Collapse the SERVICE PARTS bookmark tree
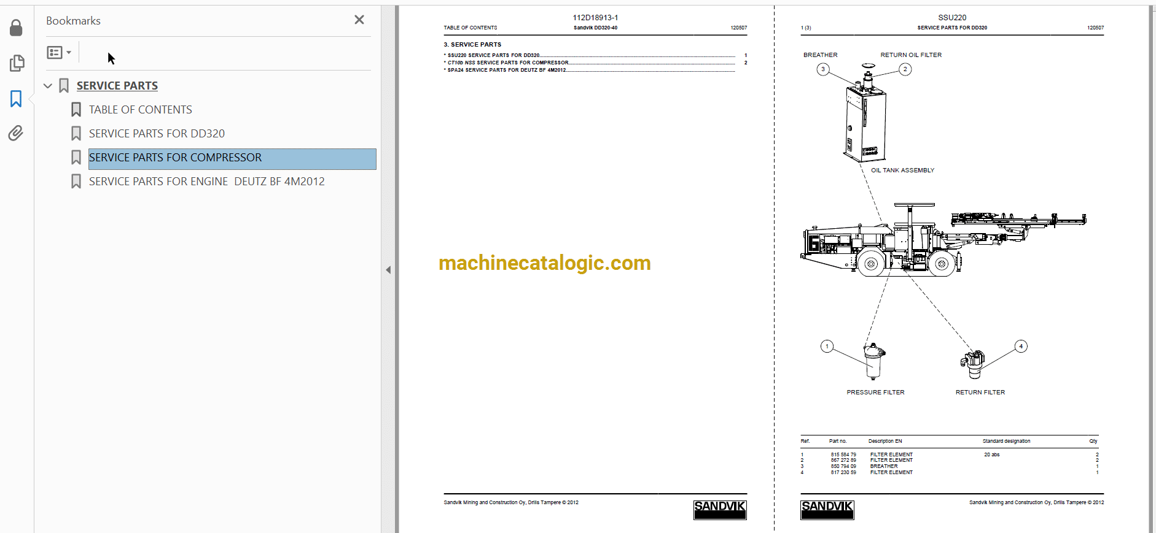 48,86
